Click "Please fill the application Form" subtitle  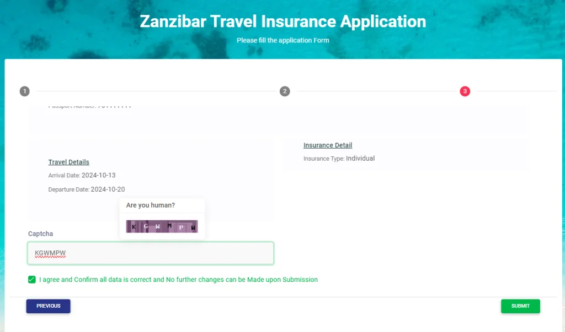click(x=282, y=40)
